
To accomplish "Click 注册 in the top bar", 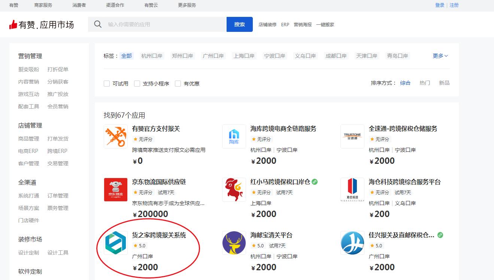I will 454,5.
